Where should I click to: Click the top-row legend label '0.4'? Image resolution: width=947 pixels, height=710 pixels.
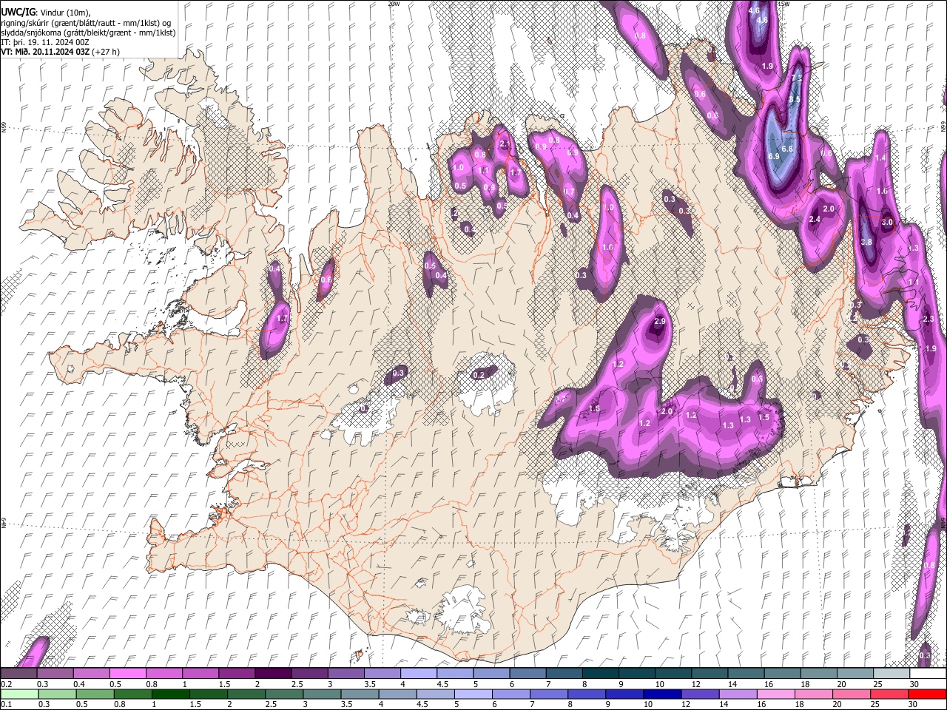(79, 684)
